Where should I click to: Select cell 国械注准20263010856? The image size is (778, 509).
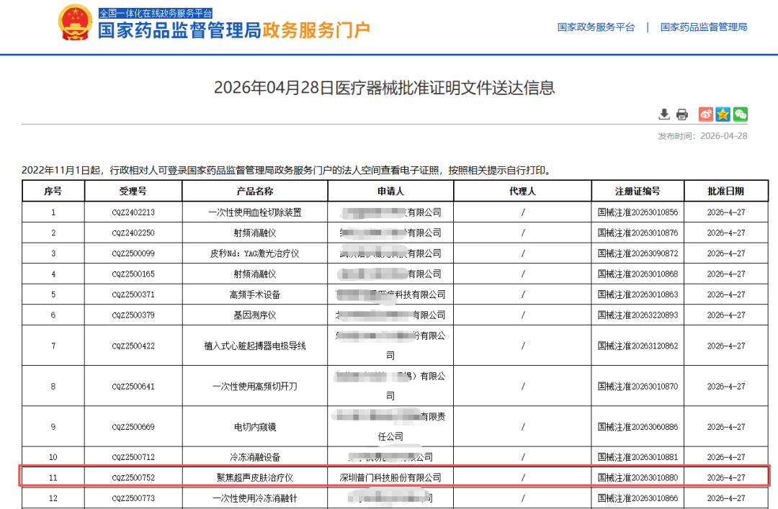coord(638,212)
